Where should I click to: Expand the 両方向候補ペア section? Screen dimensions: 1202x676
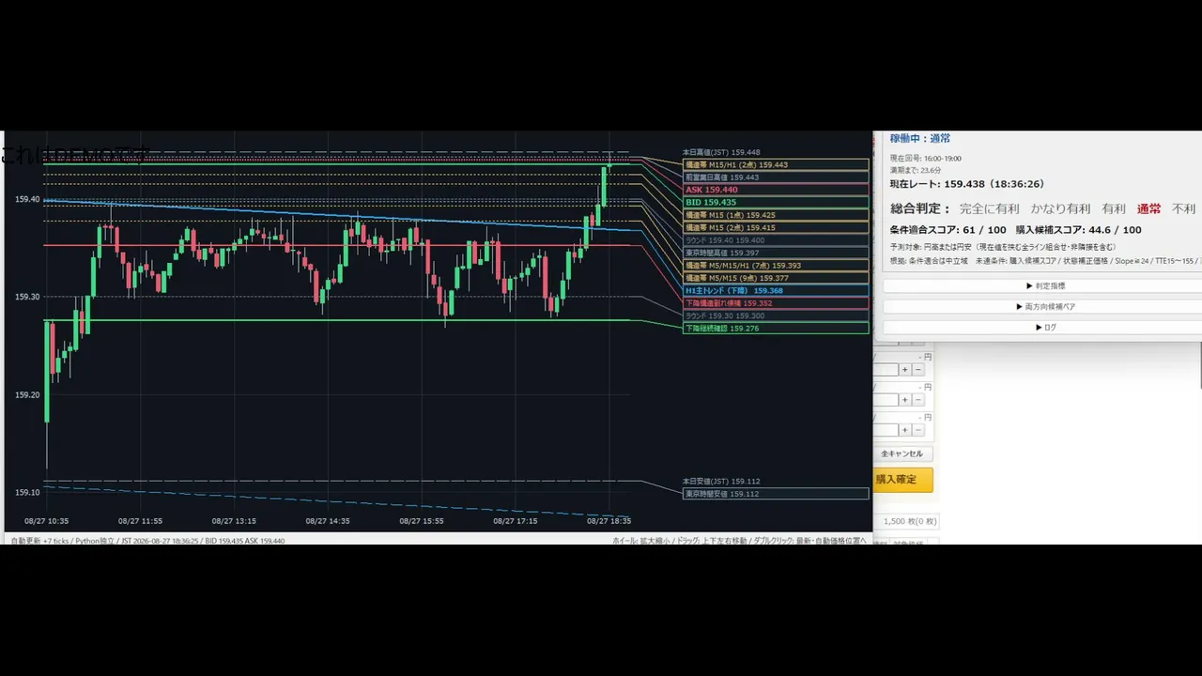[1042, 306]
